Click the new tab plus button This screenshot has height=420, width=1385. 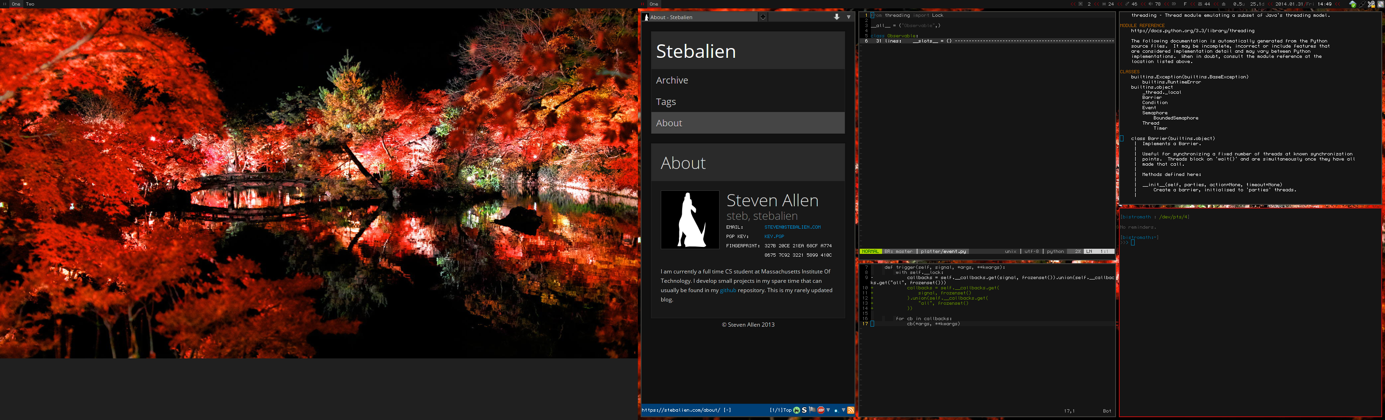763,17
